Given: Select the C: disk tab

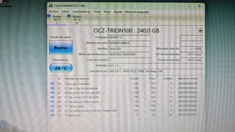Looking at the screenshot, I should coord(57,20).
